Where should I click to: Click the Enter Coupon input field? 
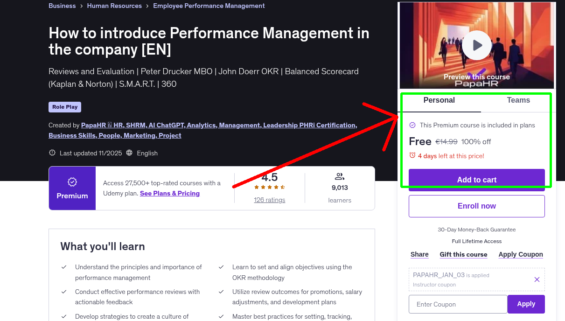[x=458, y=304]
